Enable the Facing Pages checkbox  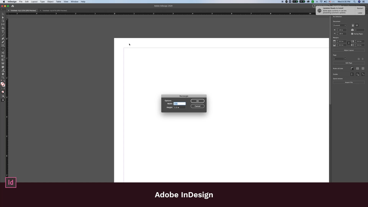[x=352, y=34]
